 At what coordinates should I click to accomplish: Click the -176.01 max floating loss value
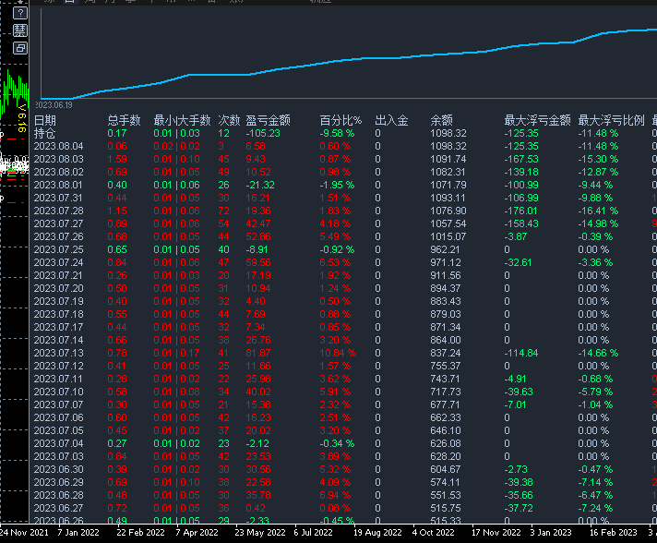pos(521,211)
